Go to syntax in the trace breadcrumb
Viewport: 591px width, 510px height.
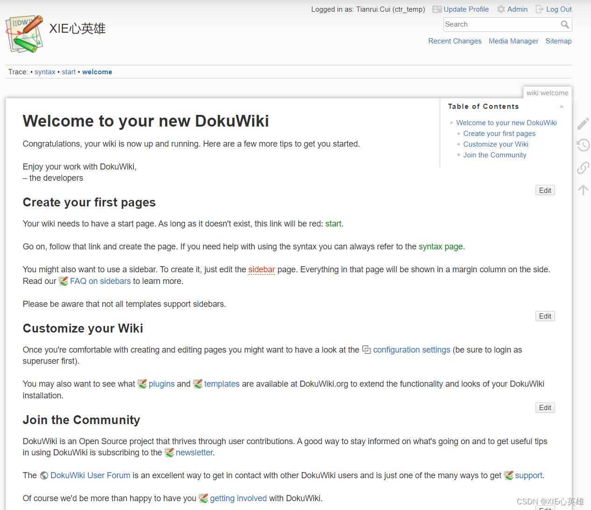point(45,72)
